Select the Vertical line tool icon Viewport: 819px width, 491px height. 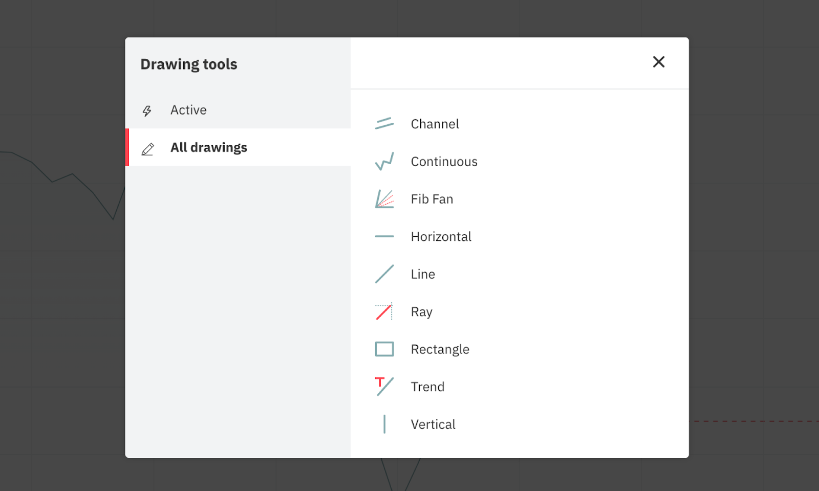(x=384, y=424)
